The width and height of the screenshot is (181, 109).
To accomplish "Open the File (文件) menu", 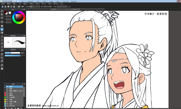I will click(x=3, y=4).
